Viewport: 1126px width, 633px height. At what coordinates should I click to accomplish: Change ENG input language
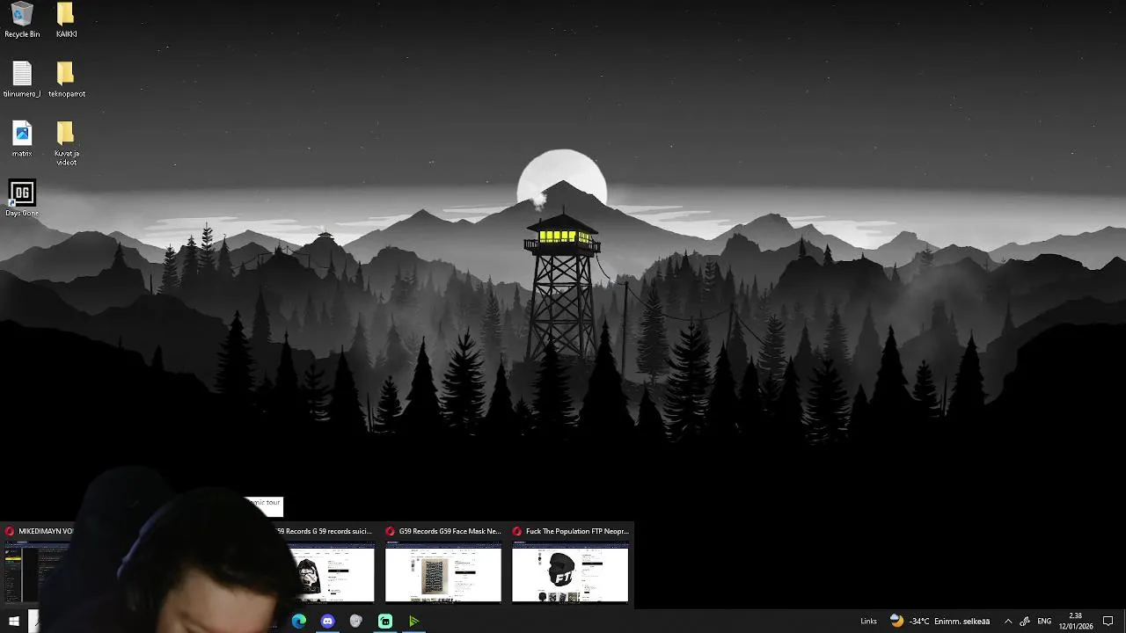[x=1044, y=621]
